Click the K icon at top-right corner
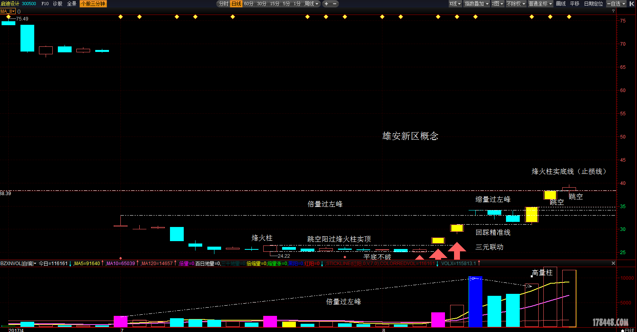Image resolution: width=637 pixels, height=332 pixels. click(x=632, y=4)
